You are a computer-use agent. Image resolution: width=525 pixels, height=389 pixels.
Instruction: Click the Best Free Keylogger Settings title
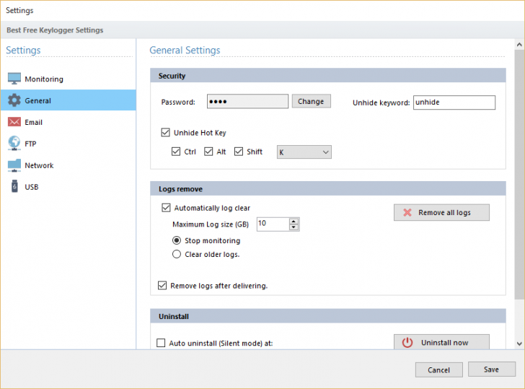[x=55, y=30]
